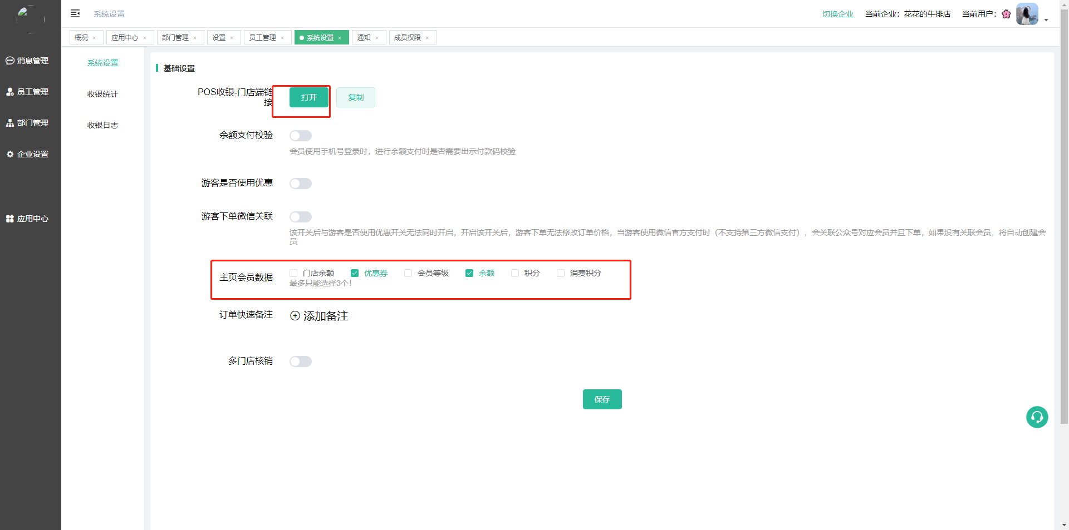Viewport: 1069px width, 530px height.
Task: Close the 通知 tab
Action: point(377,38)
